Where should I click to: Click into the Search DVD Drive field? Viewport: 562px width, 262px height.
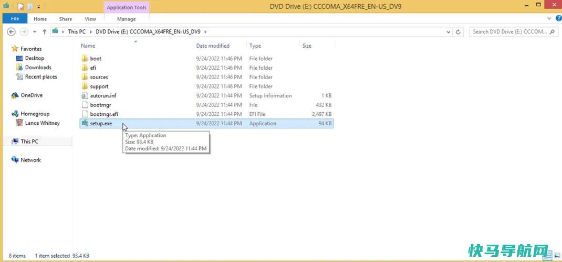(509, 32)
